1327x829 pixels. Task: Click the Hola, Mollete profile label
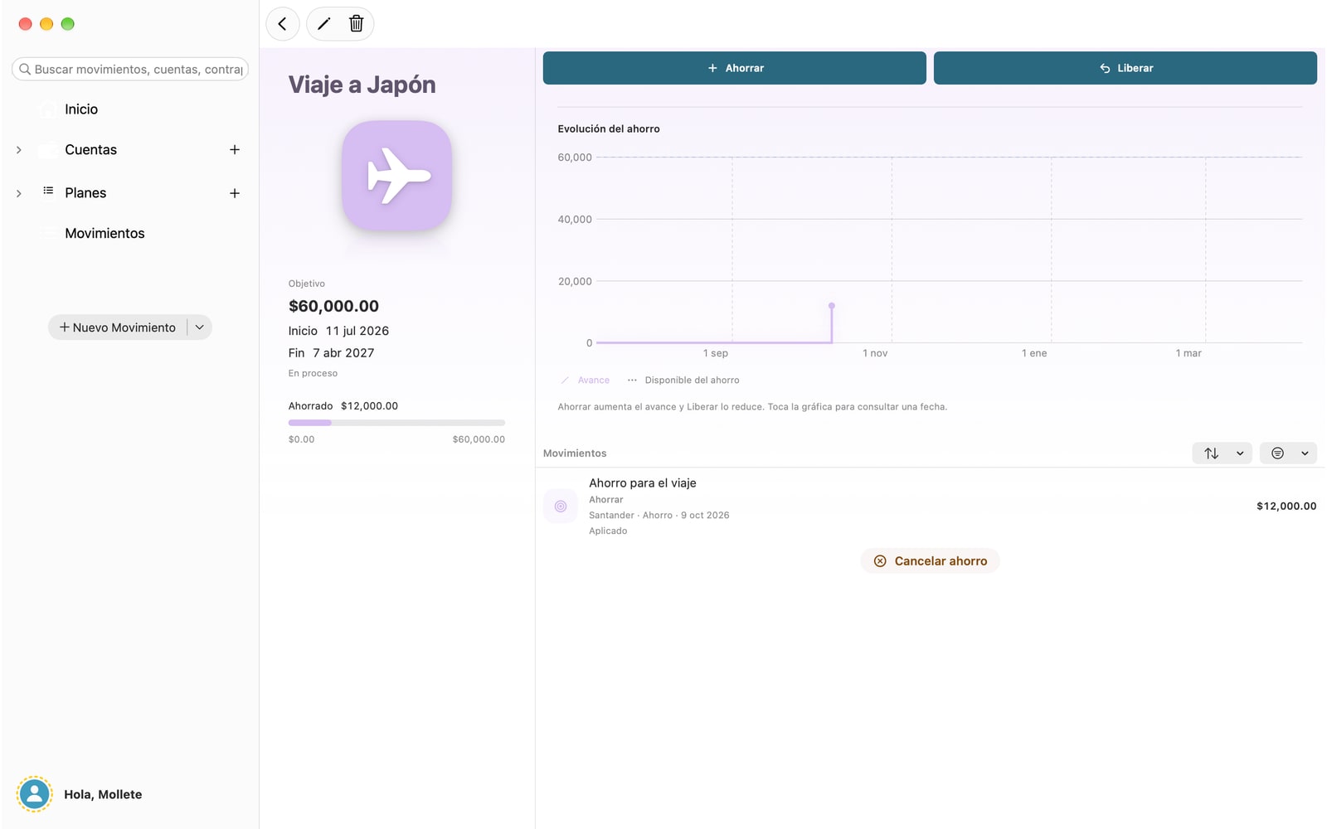point(103,795)
